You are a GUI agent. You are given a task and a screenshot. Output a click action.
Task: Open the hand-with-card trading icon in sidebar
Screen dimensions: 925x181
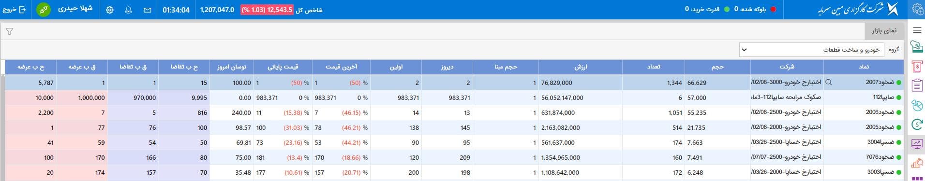(x=917, y=47)
